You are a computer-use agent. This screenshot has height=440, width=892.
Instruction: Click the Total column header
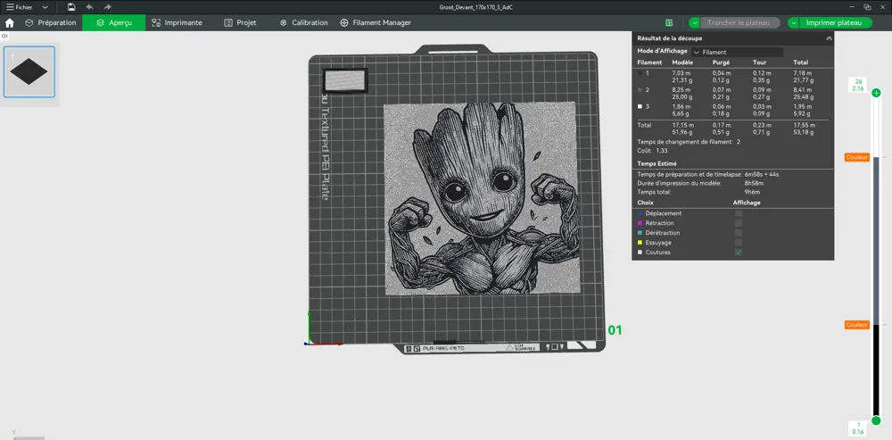801,62
